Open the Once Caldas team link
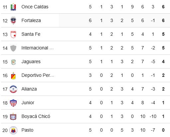The image size is (170, 137). point(35,7)
